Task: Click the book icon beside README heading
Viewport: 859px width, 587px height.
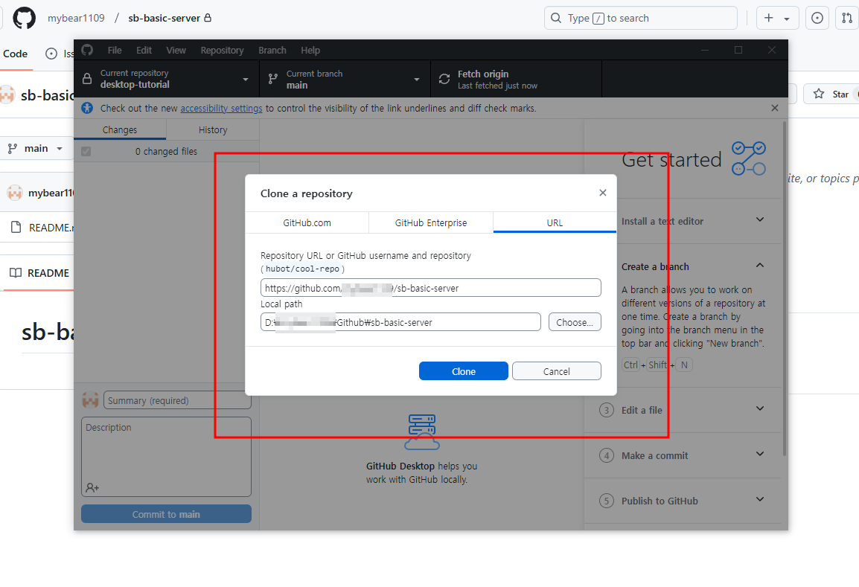Action: [x=16, y=273]
